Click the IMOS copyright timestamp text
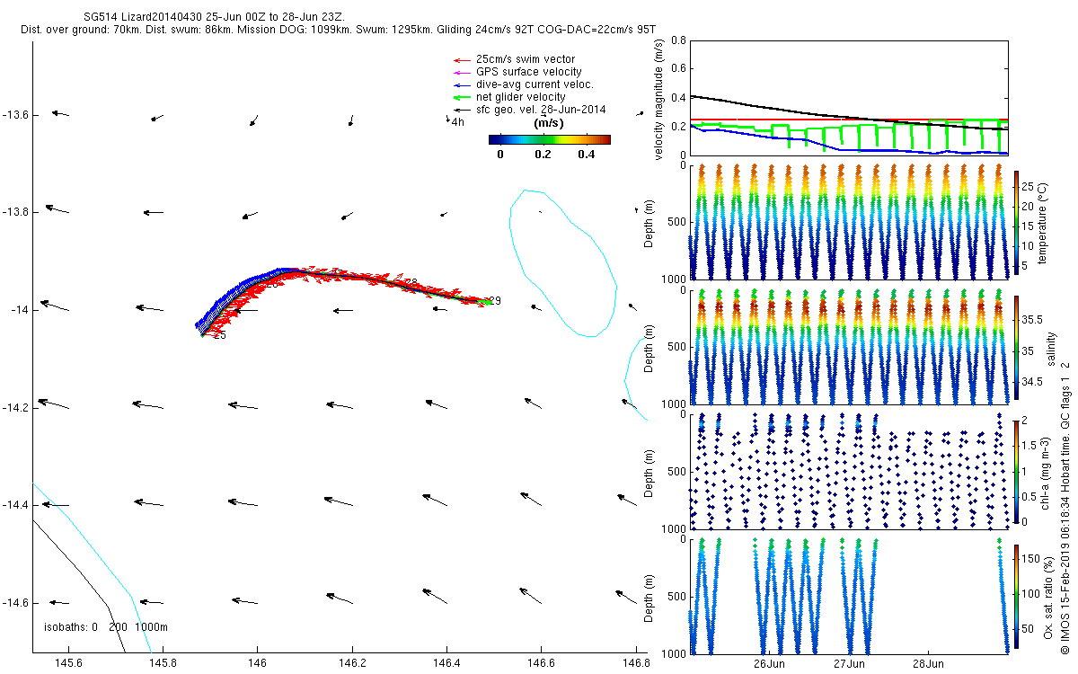This screenshot has height=674, width=1078. tap(1065, 507)
